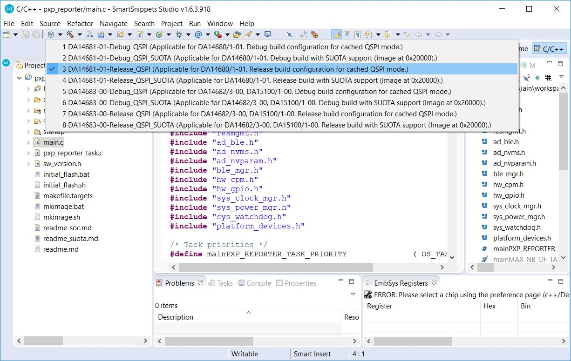Open the Problems view menu triangle
The width and height of the screenshot is (571, 361).
(x=353, y=294)
